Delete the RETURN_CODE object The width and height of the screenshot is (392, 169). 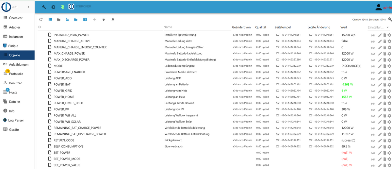point(384,141)
